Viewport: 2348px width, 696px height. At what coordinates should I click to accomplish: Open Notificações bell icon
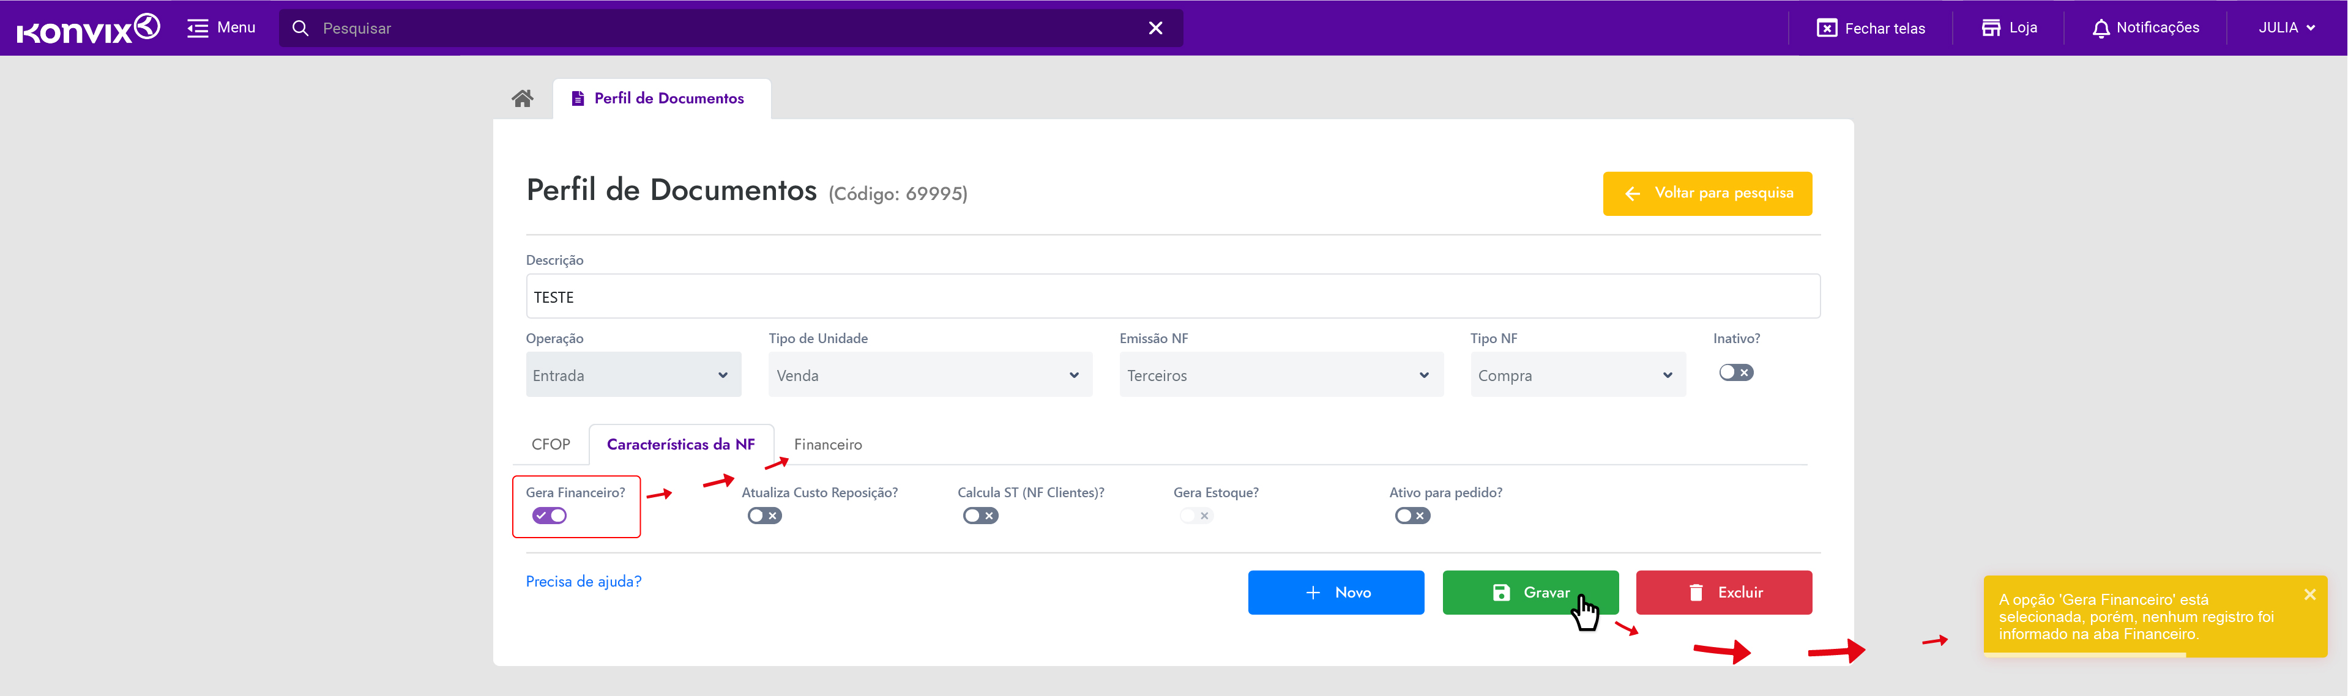click(2100, 28)
